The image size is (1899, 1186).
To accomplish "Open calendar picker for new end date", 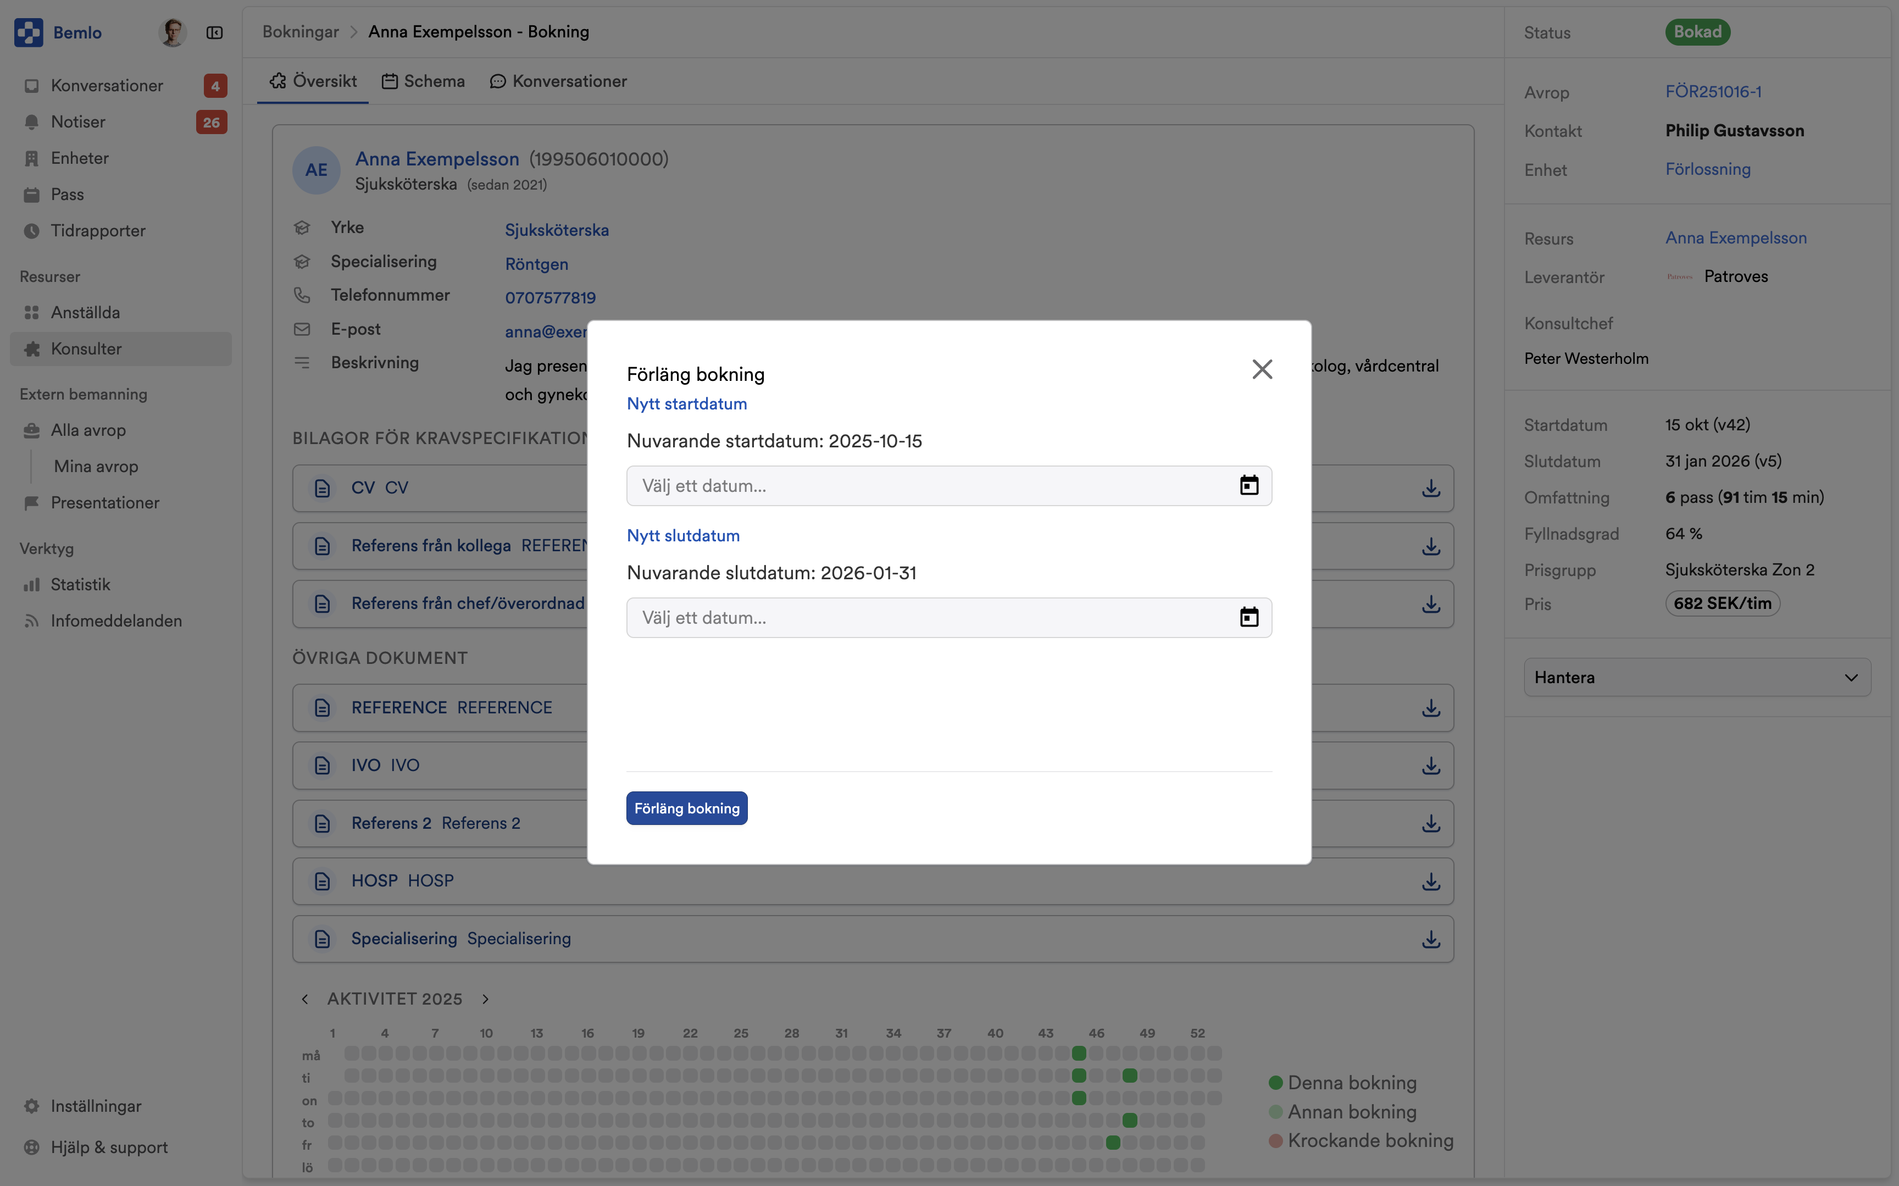I will (1249, 617).
